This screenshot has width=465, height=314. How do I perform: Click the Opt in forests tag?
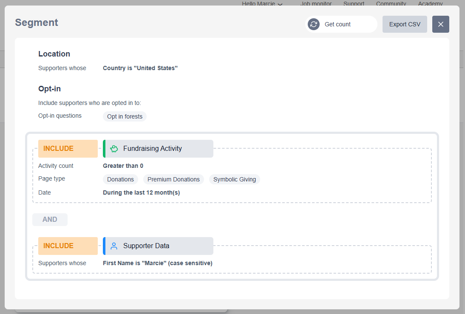tap(125, 116)
